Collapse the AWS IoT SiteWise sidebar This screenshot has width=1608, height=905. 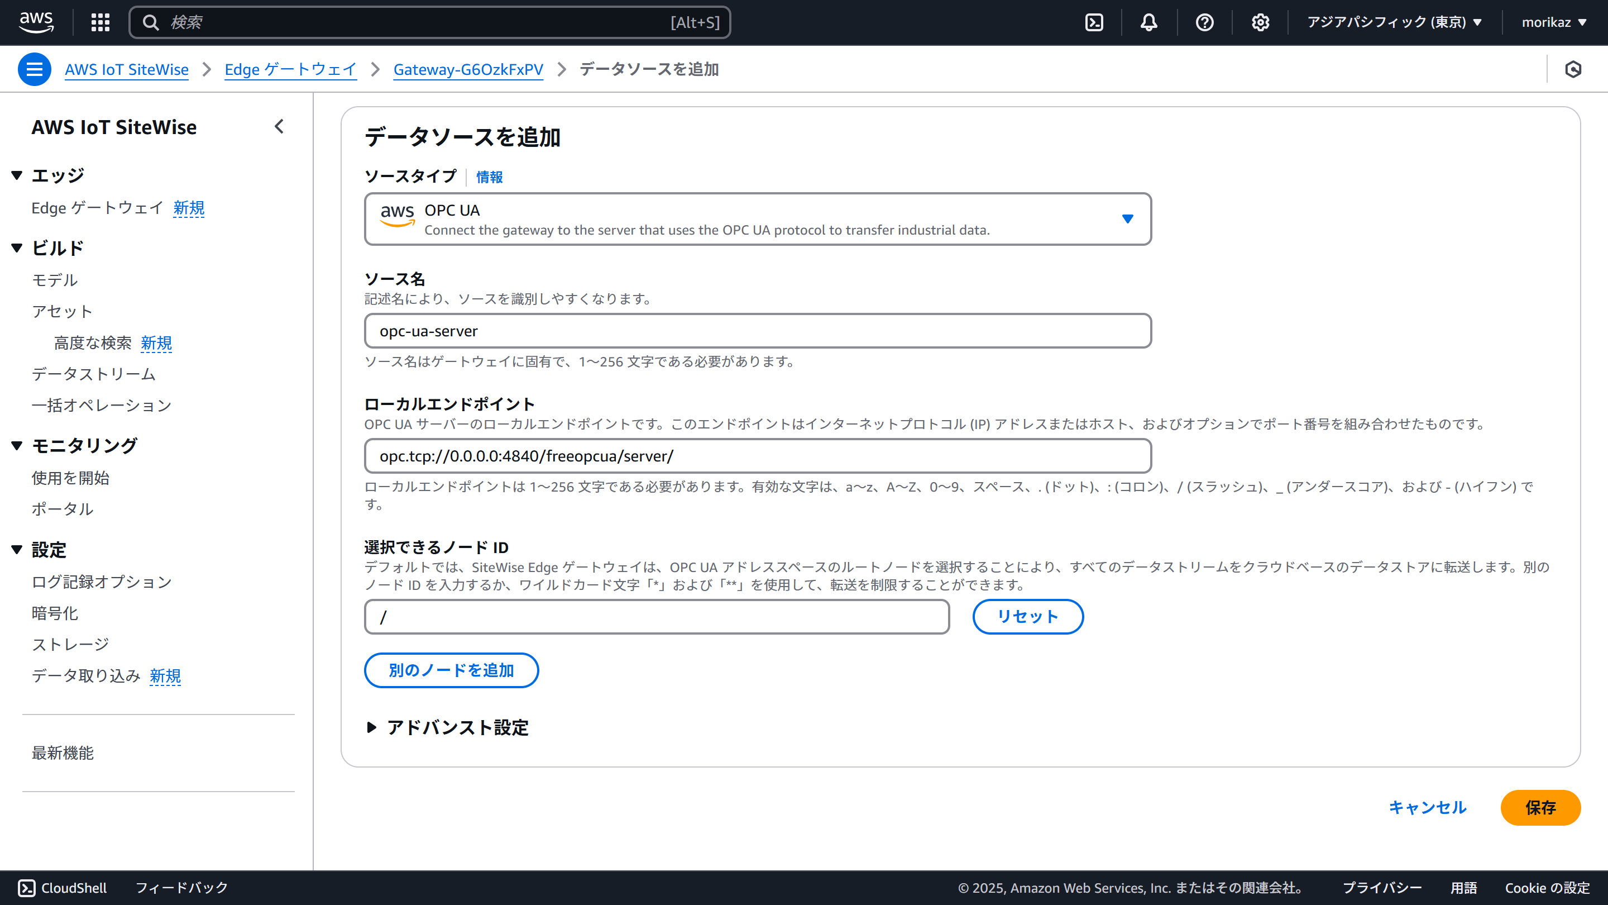(x=279, y=127)
